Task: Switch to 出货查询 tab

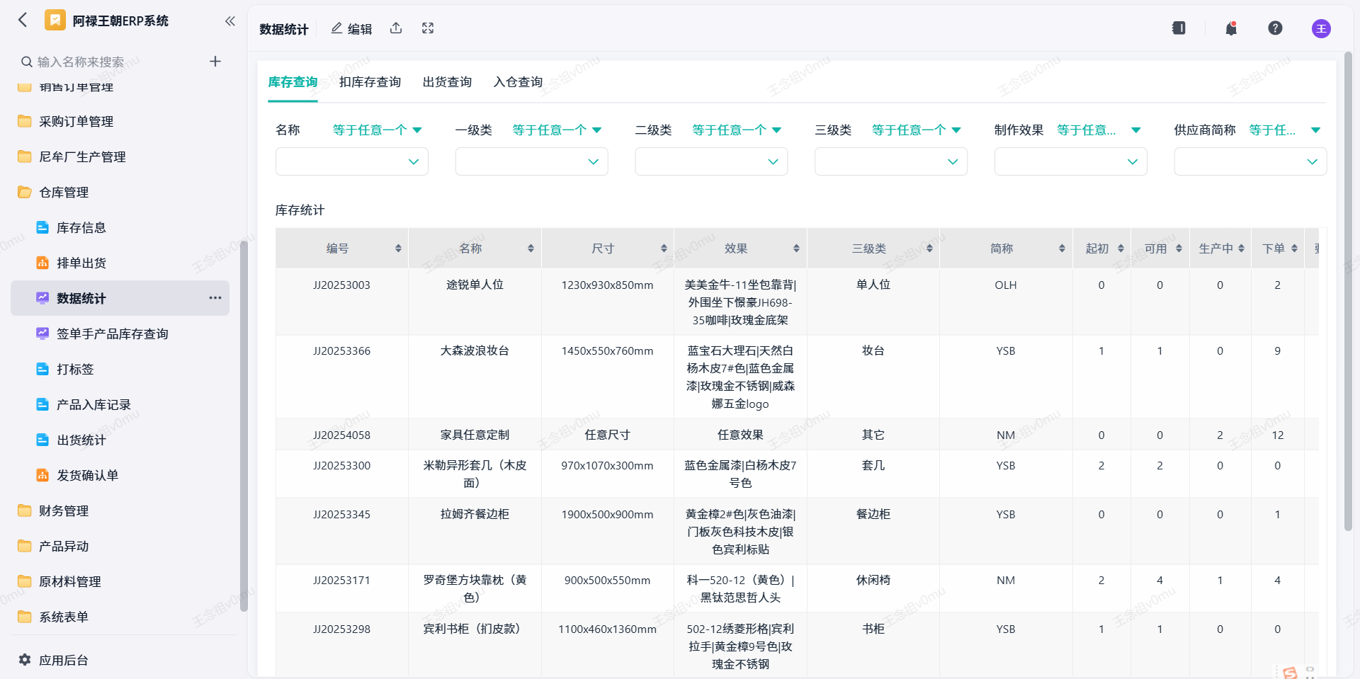Action: tap(447, 82)
